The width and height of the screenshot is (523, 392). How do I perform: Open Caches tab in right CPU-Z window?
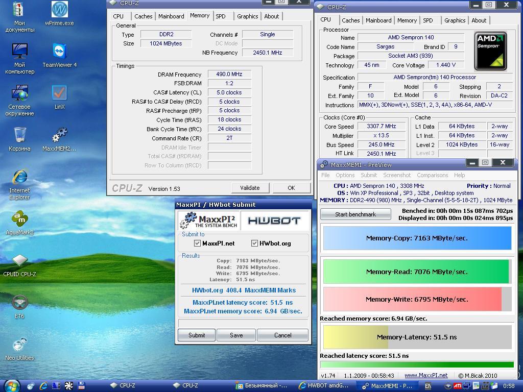(350, 20)
